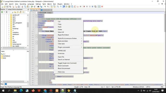Select the app2 folder in tree
The width and height of the screenshot is (166, 93).
click(x=14, y=19)
